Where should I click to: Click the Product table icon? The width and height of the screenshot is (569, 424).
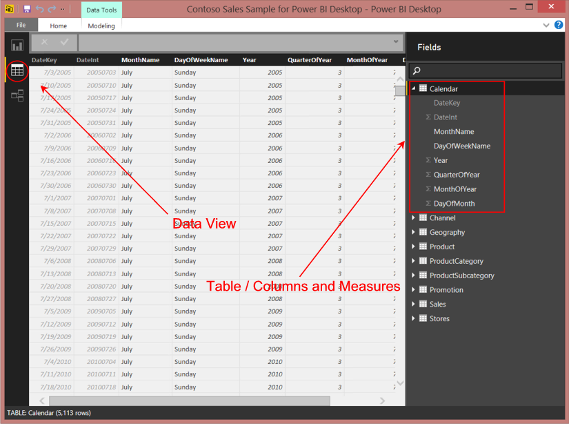[x=423, y=247]
